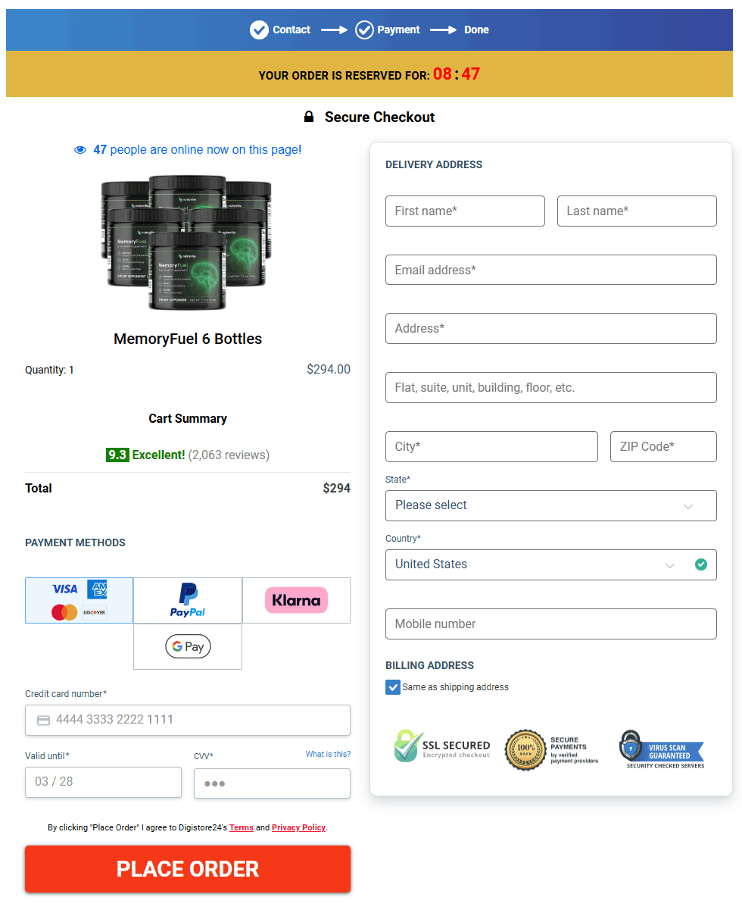Viewport: 742px width, 913px height.
Task: Click the Payment step in progress bar
Action: (x=388, y=30)
